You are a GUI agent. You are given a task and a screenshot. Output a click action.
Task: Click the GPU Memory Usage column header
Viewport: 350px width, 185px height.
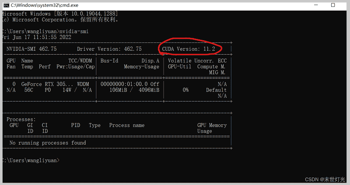pyautogui.click(x=212, y=128)
